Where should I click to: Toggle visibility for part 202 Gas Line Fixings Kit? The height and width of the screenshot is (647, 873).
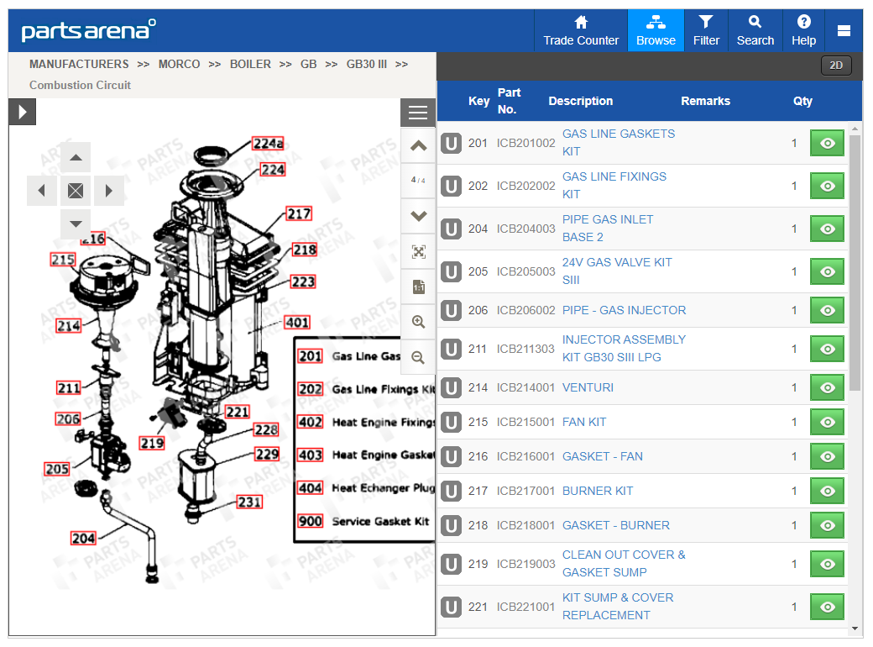point(827,187)
